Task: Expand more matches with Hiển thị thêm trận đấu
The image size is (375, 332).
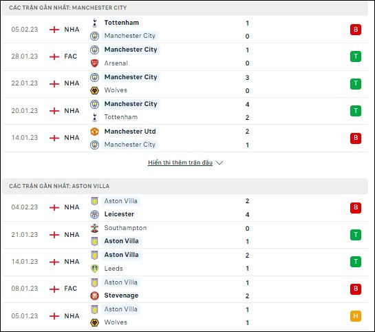Action: coord(180,163)
